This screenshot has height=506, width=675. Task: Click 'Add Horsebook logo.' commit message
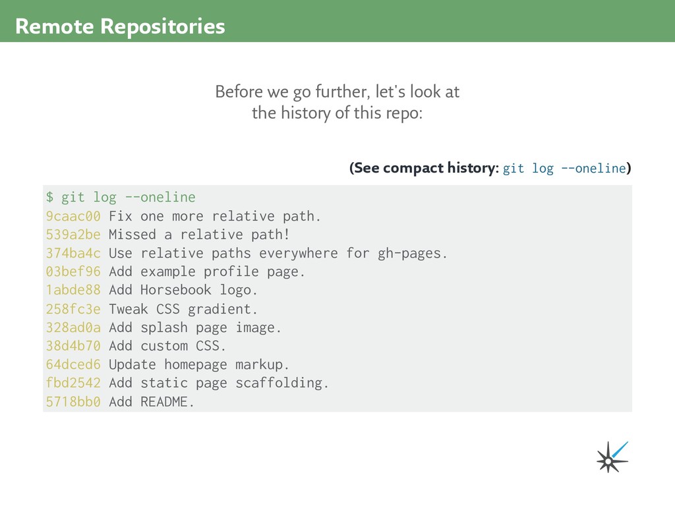[x=183, y=290]
